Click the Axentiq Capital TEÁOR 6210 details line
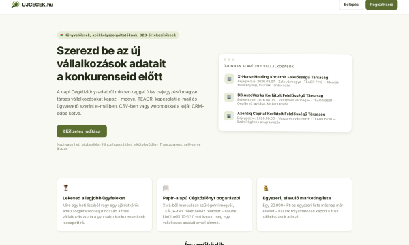The image size is (409, 245). (x=286, y=120)
